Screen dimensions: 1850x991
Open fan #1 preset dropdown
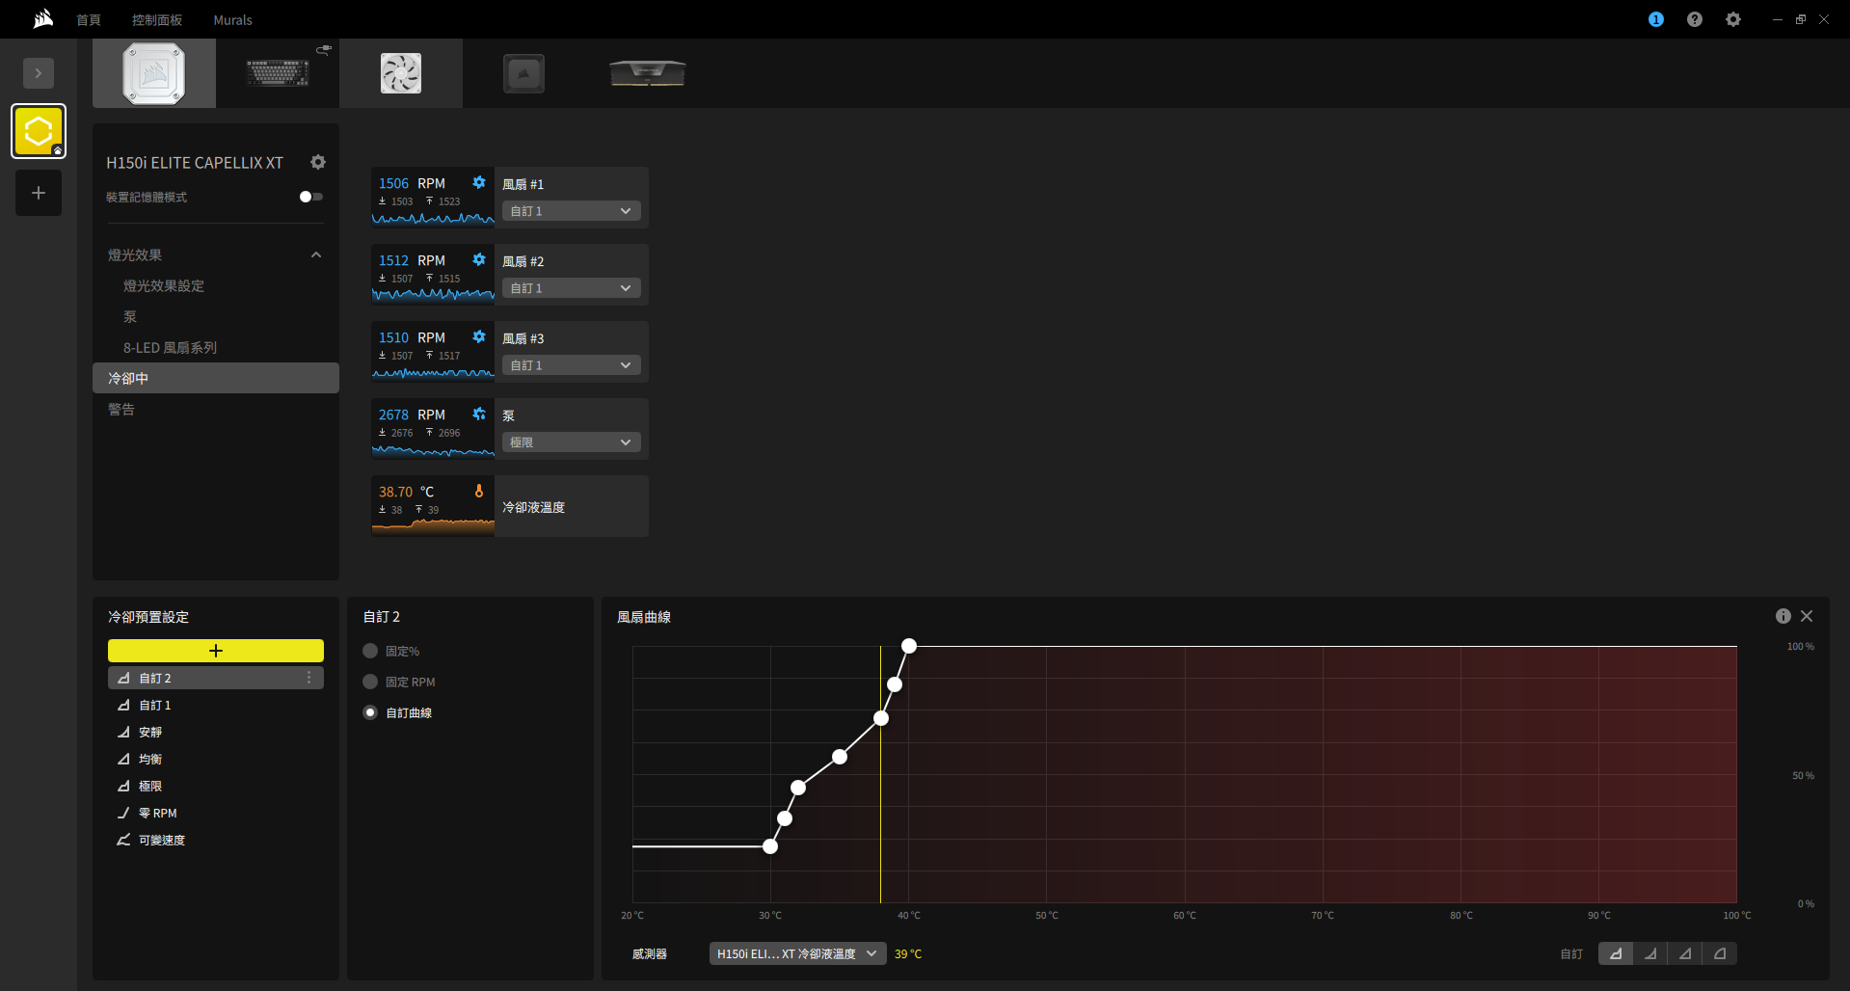571,211
